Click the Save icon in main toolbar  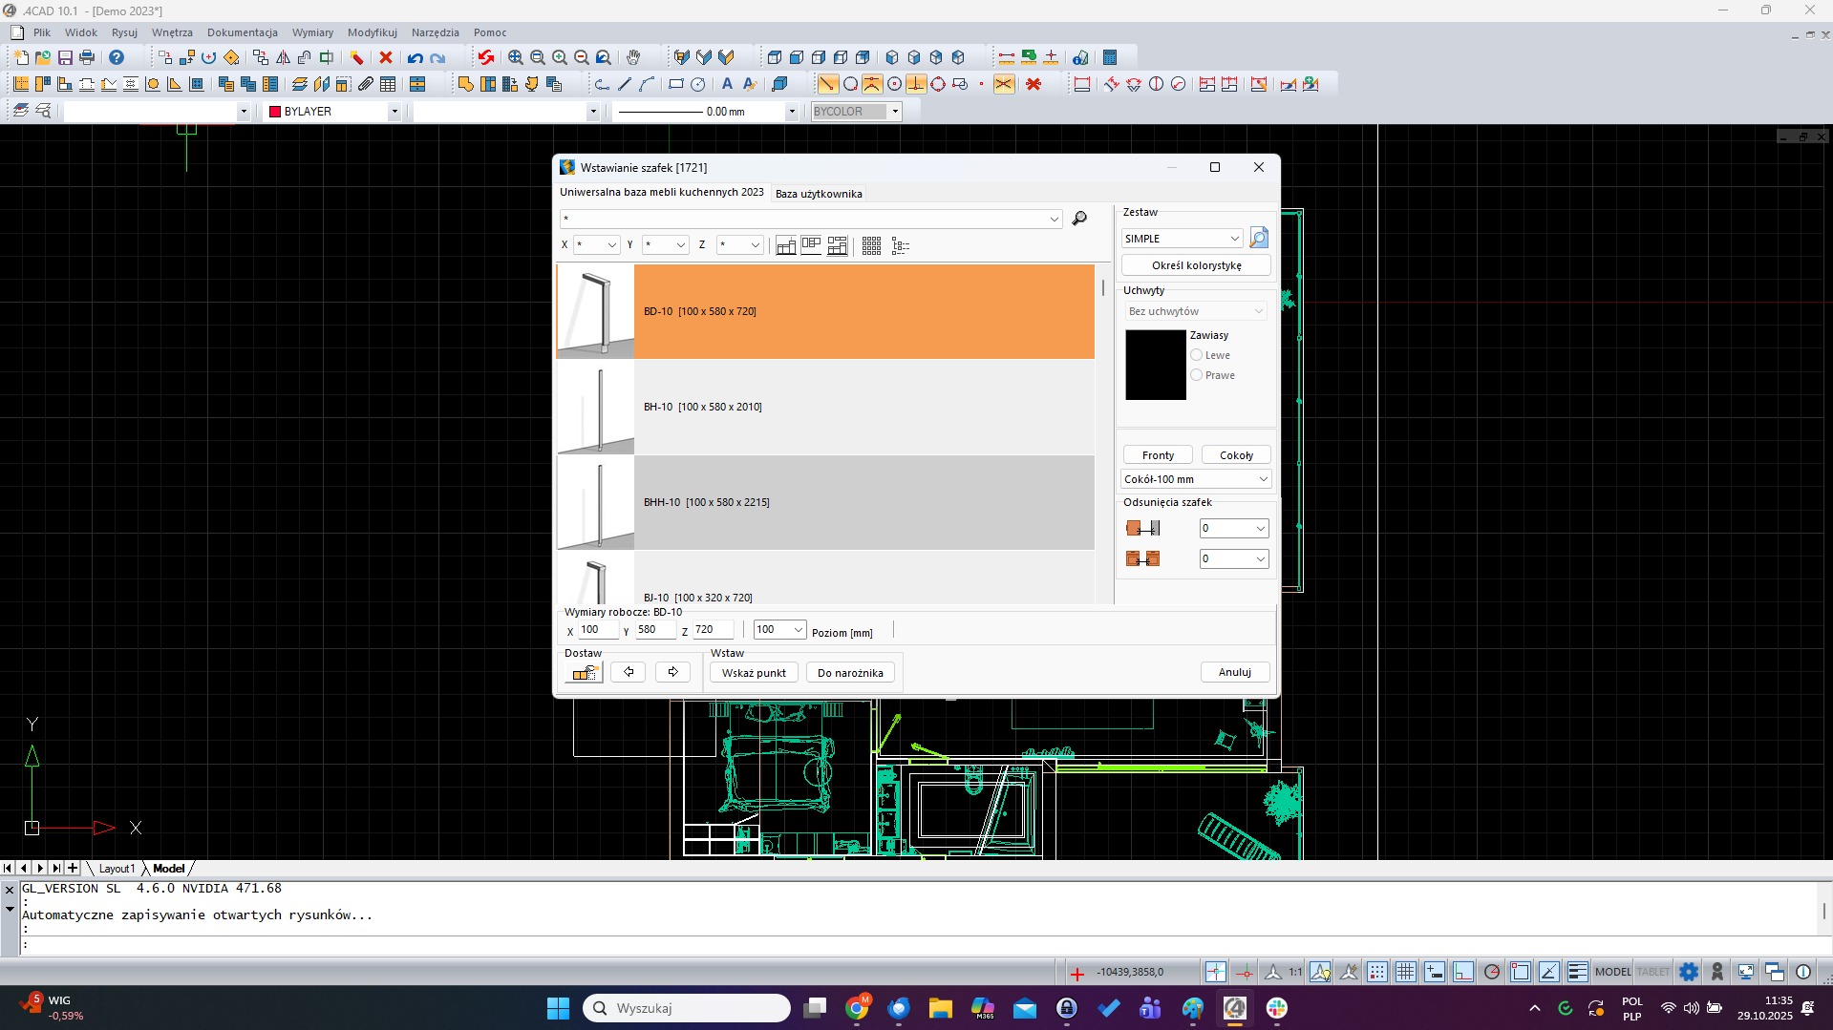(65, 57)
